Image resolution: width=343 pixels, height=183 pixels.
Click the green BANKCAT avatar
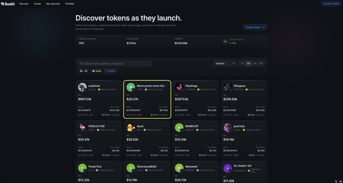[179, 128]
